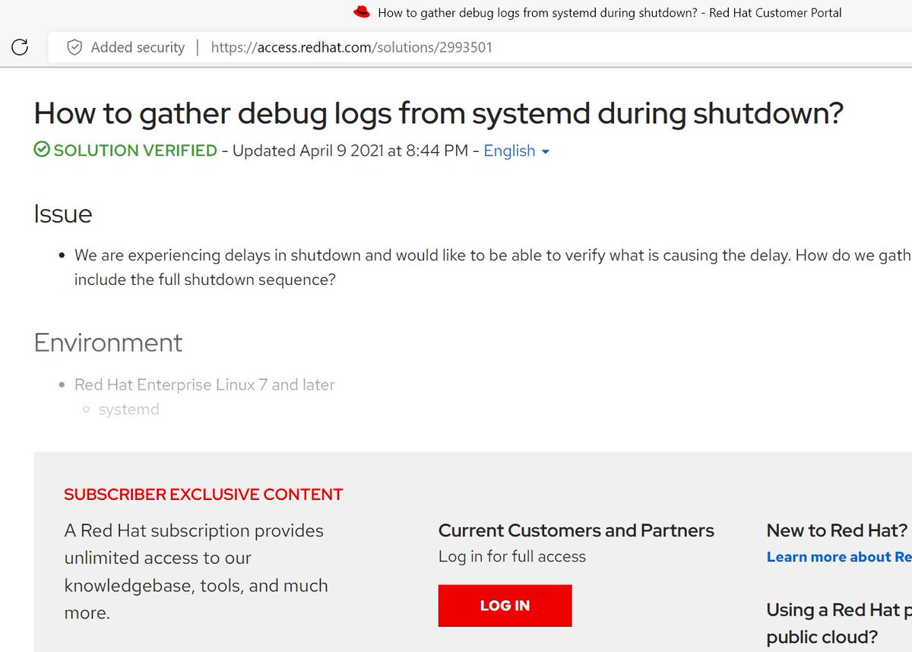Click the Log in for full access text

tap(512, 556)
